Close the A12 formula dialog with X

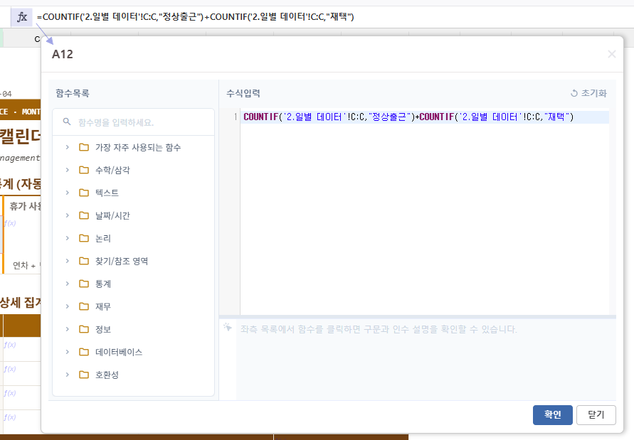[612, 54]
